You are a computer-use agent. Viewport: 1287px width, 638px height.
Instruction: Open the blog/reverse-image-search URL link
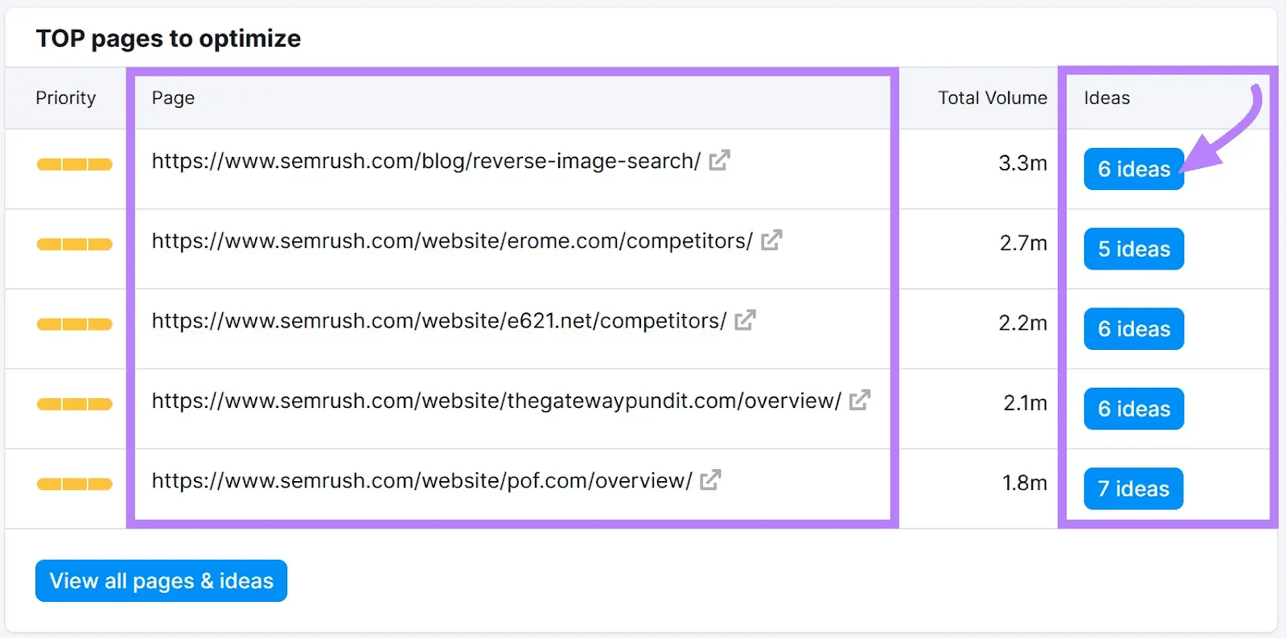pyautogui.click(x=426, y=162)
